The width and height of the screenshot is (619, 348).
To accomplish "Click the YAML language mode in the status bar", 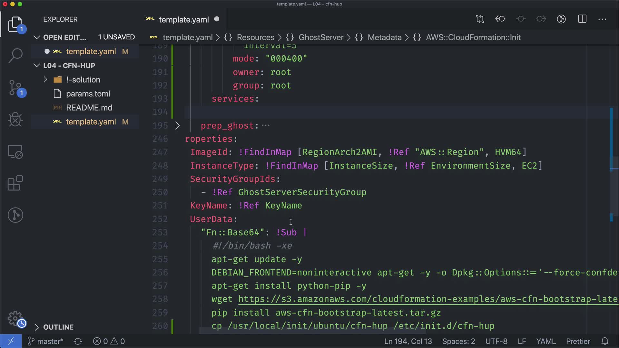I will (545, 341).
